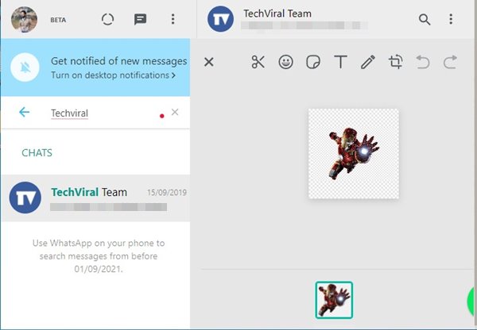Undo the last edit
This screenshot has width=477, height=330.
pos(423,62)
